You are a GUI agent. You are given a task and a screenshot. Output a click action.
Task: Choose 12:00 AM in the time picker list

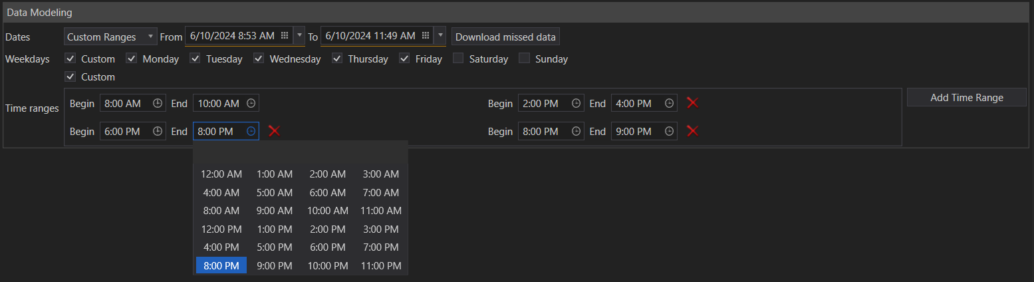pyautogui.click(x=221, y=174)
